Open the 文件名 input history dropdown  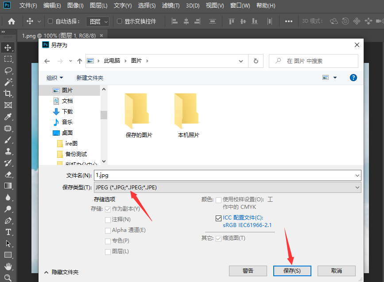click(x=357, y=175)
